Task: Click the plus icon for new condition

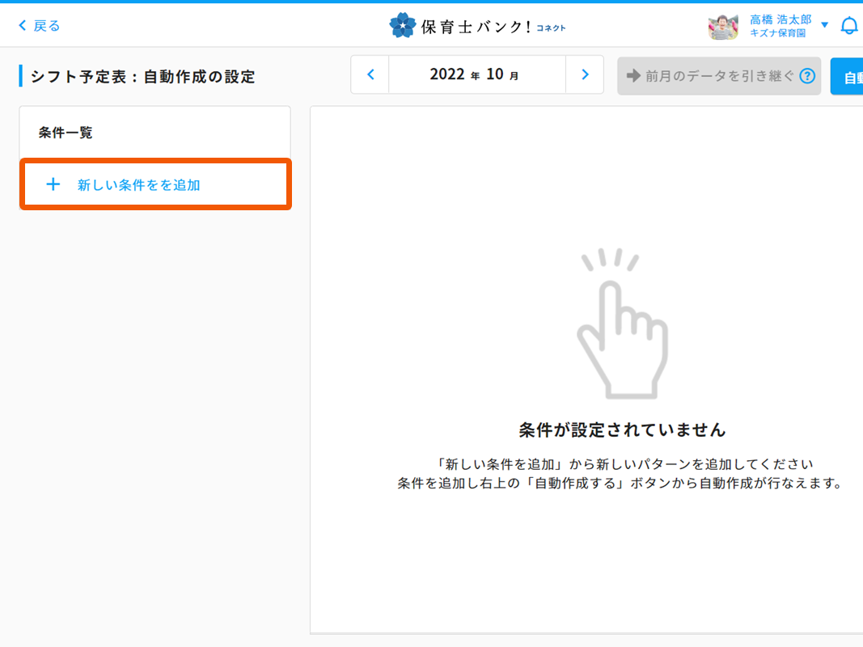Action: [x=53, y=184]
